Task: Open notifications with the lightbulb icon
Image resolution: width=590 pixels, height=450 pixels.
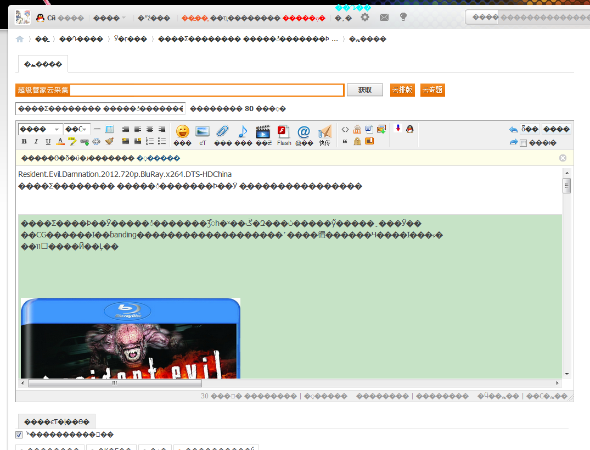Action: point(403,17)
